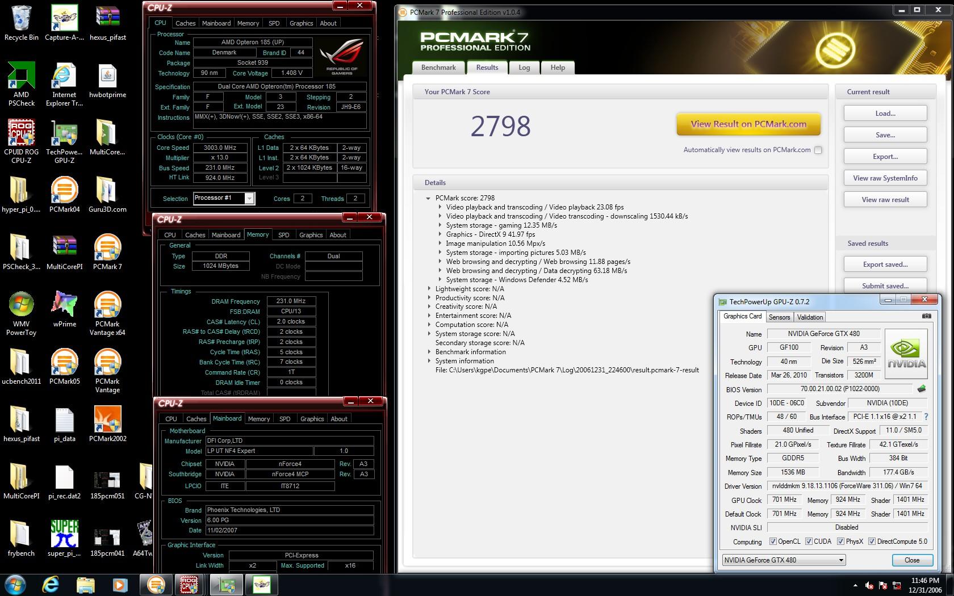Open Windows Explorer from the taskbar

pyautogui.click(x=85, y=584)
